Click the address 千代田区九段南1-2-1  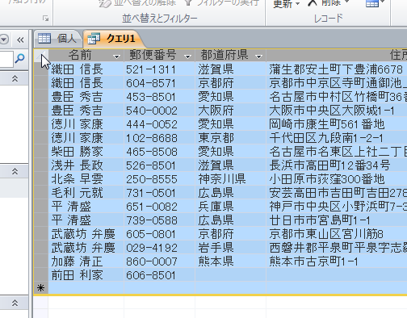(337, 138)
